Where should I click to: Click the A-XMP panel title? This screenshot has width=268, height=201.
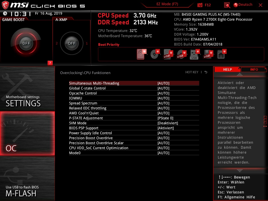pyautogui.click(x=61, y=20)
